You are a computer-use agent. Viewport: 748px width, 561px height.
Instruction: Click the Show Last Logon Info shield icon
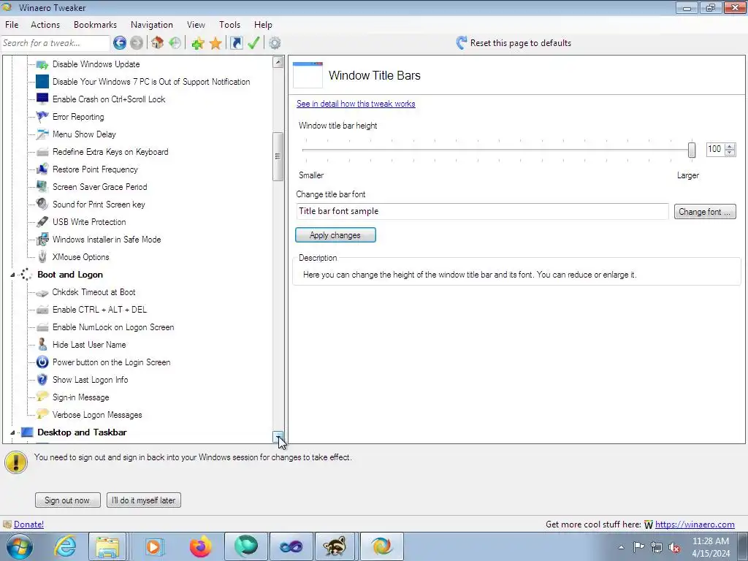point(42,380)
